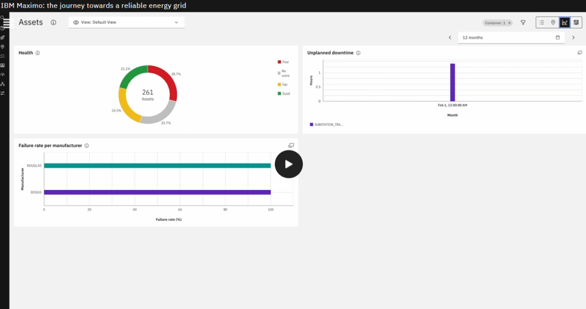The height and width of the screenshot is (309, 586).
Task: Click the BOGGS purple bar
Action: coord(157,192)
